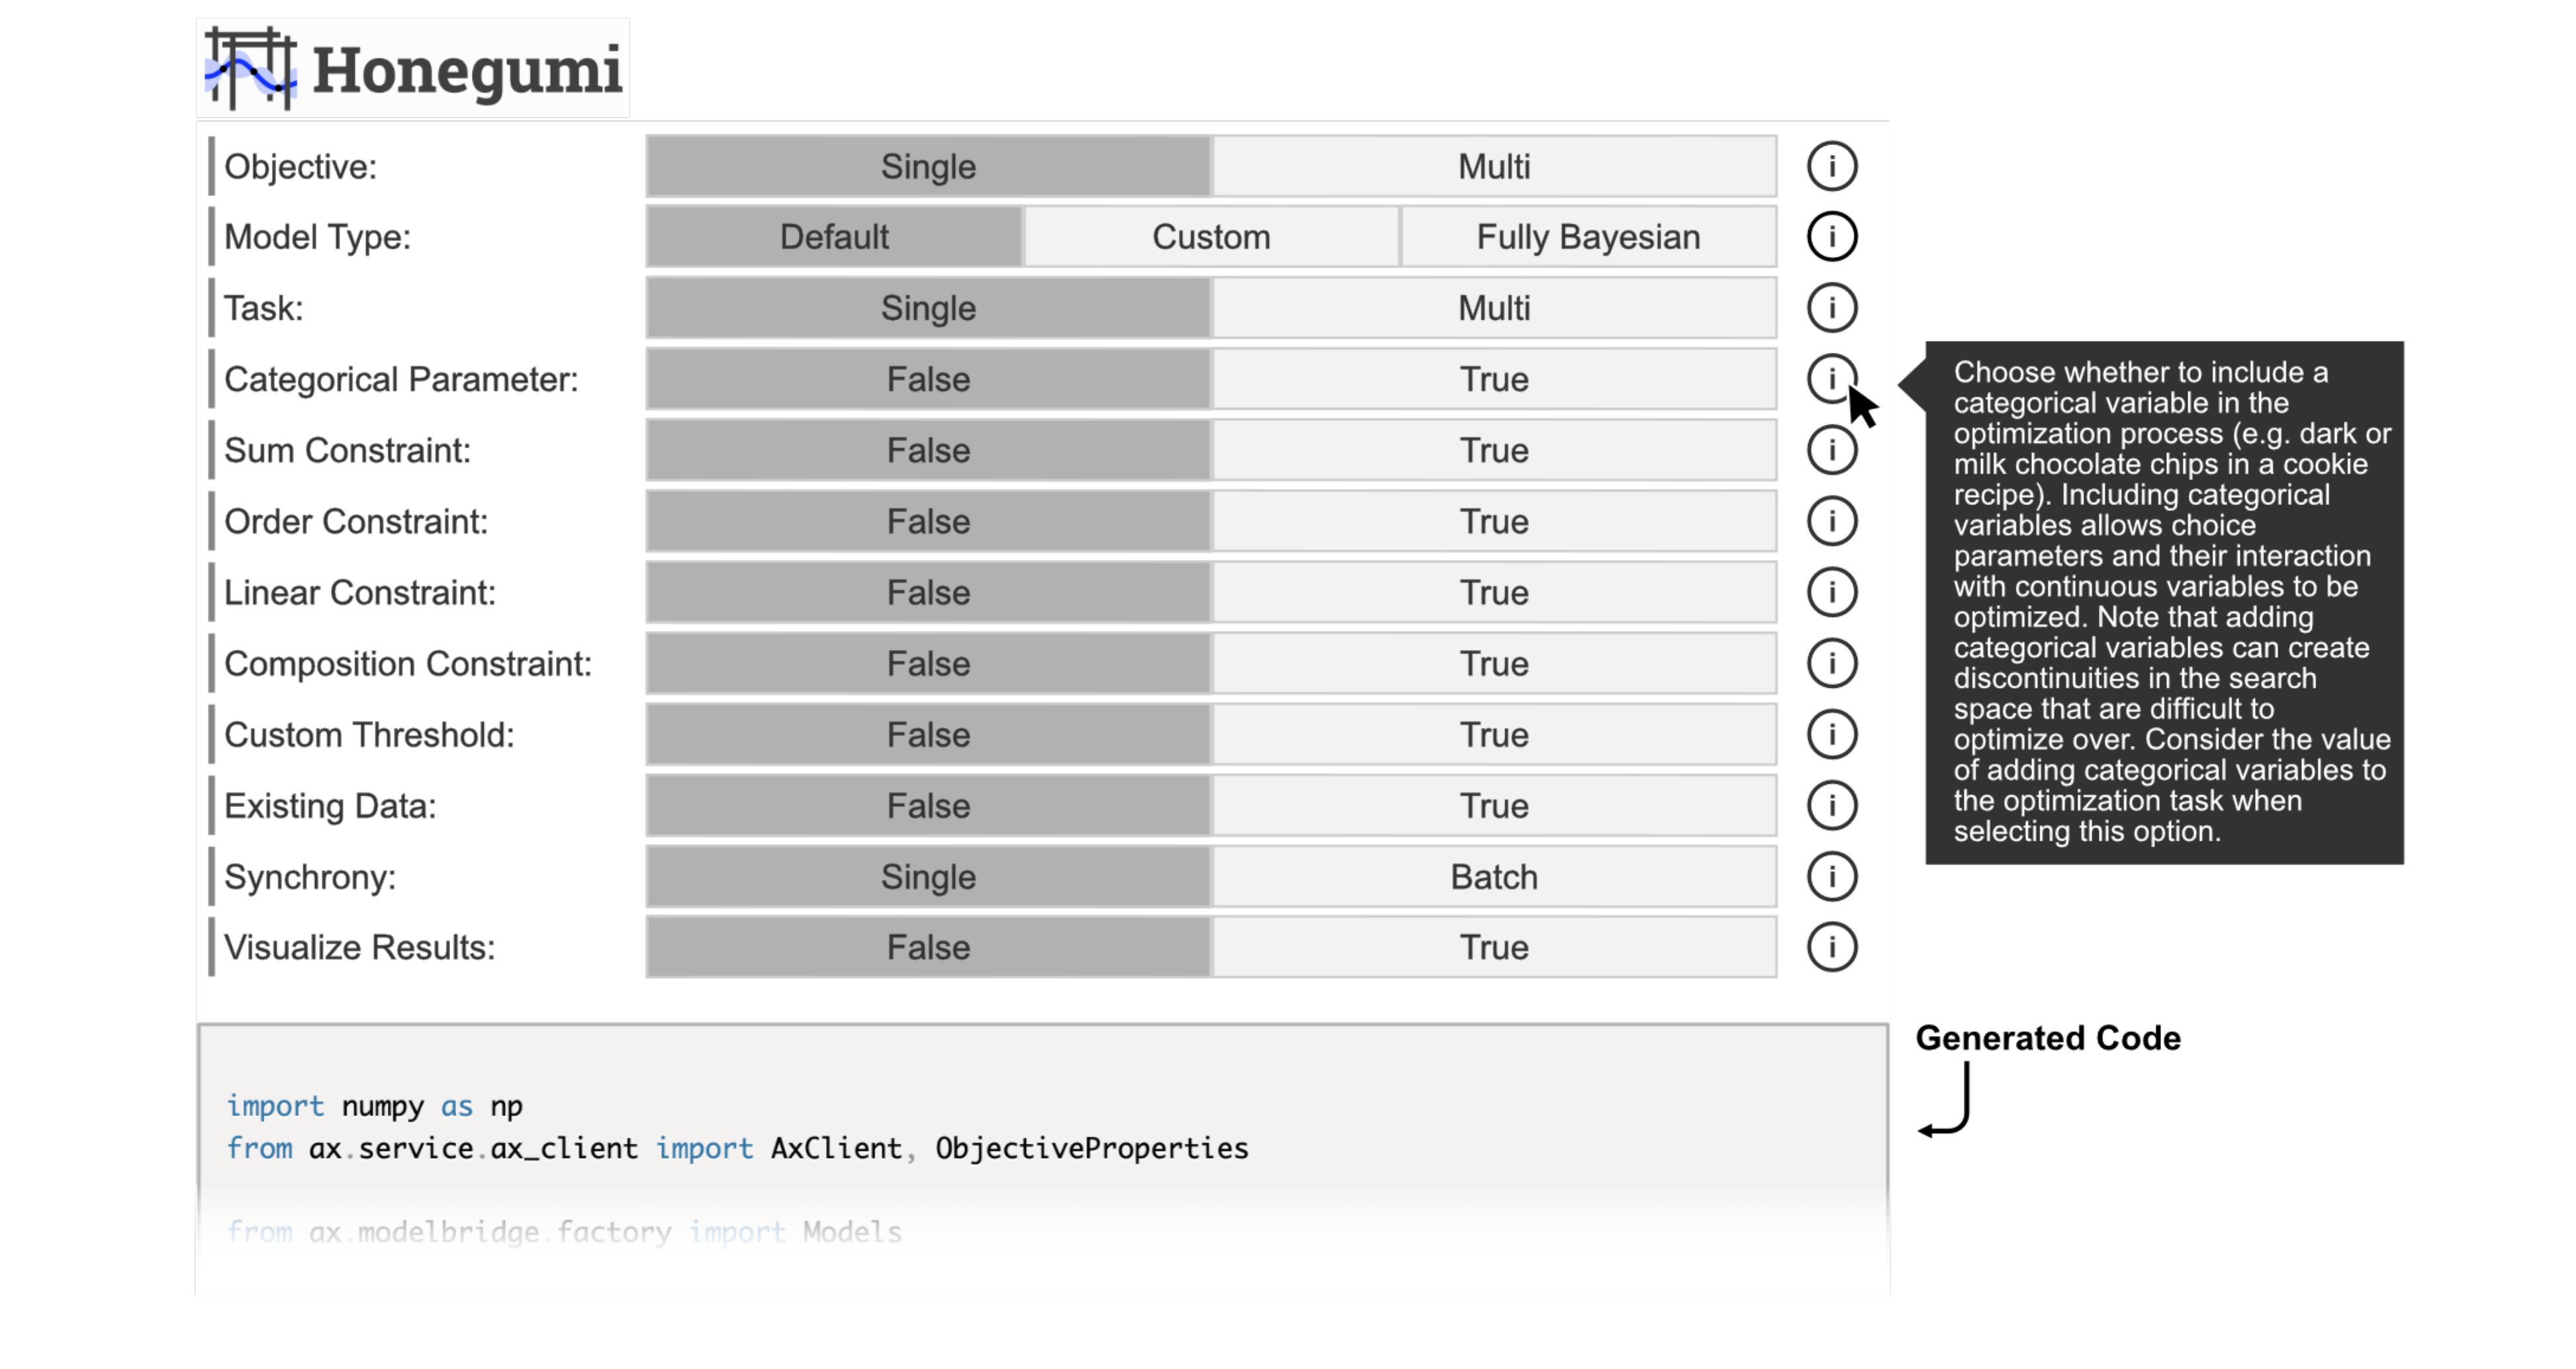Click the Honegumi logo
Viewport: 2576px width, 1369px height.
point(413,68)
